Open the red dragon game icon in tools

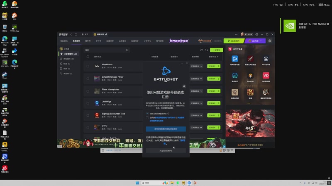(250, 92)
